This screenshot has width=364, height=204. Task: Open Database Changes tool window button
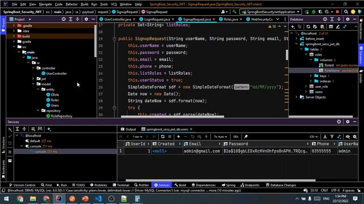pyautogui.click(x=281, y=185)
